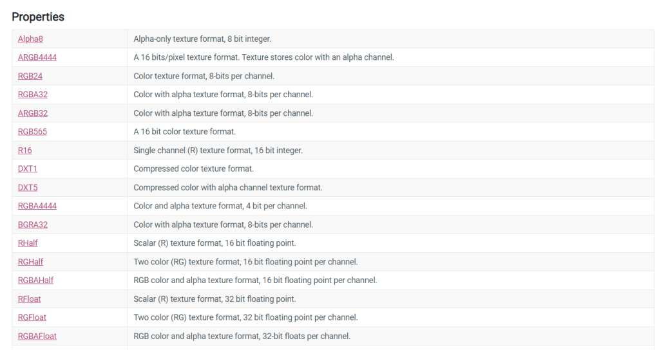Click the ARGB4444 link
Screen dimensions: 659x350
click(37, 57)
